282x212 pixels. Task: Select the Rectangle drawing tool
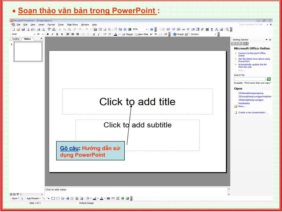53,198
